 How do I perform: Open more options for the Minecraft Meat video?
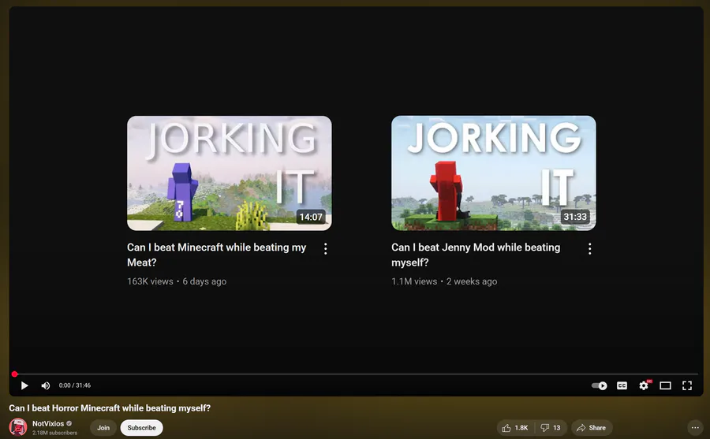(x=326, y=248)
